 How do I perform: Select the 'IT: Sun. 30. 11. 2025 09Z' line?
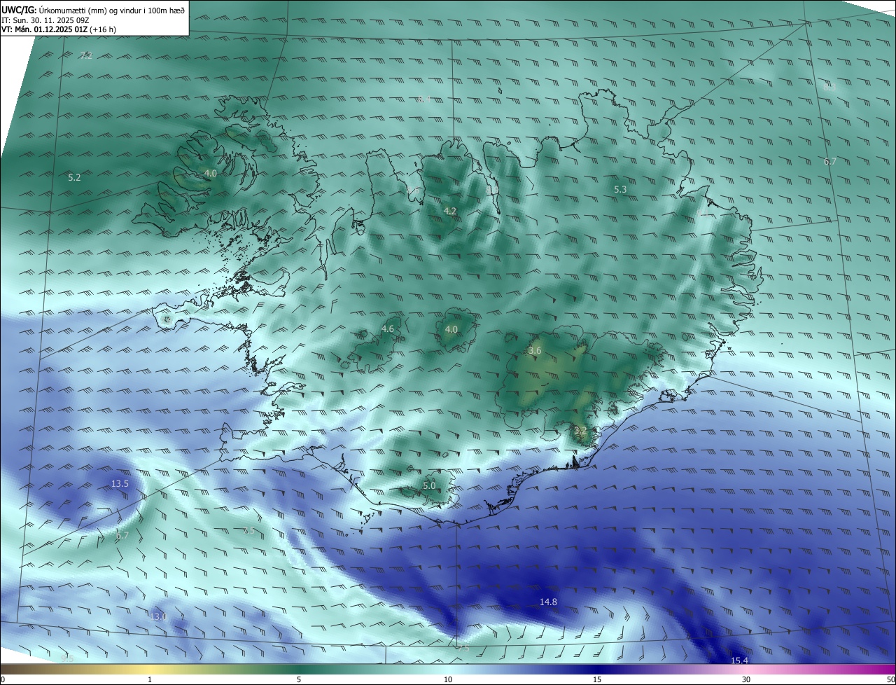click(45, 20)
